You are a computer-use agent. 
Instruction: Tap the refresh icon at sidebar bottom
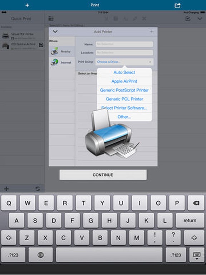coord(38,189)
